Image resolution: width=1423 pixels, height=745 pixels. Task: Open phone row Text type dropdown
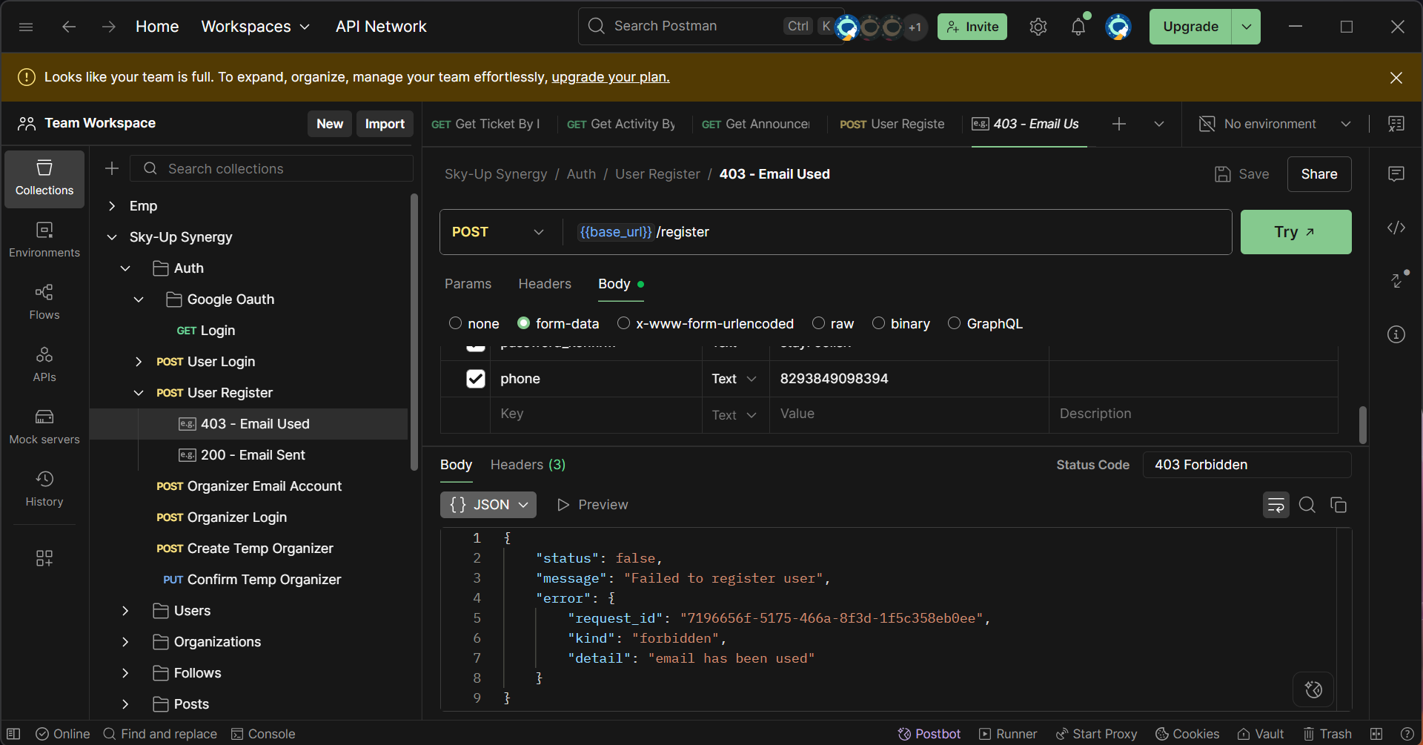point(734,379)
